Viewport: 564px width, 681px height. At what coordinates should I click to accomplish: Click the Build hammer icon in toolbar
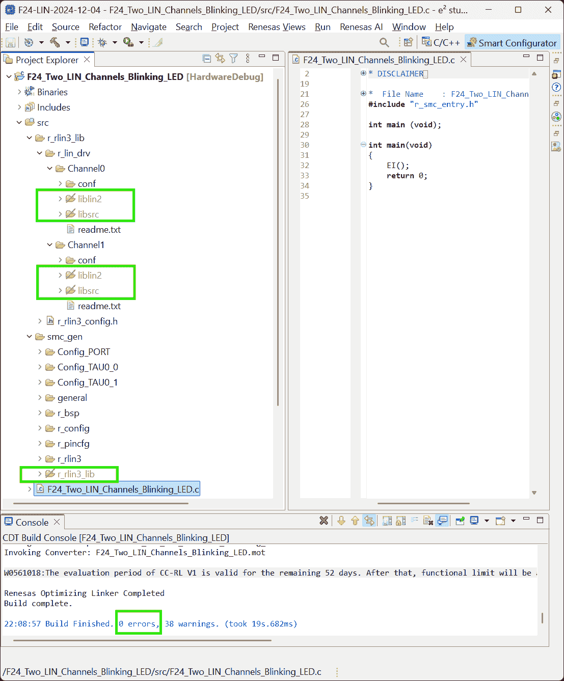pyautogui.click(x=55, y=43)
